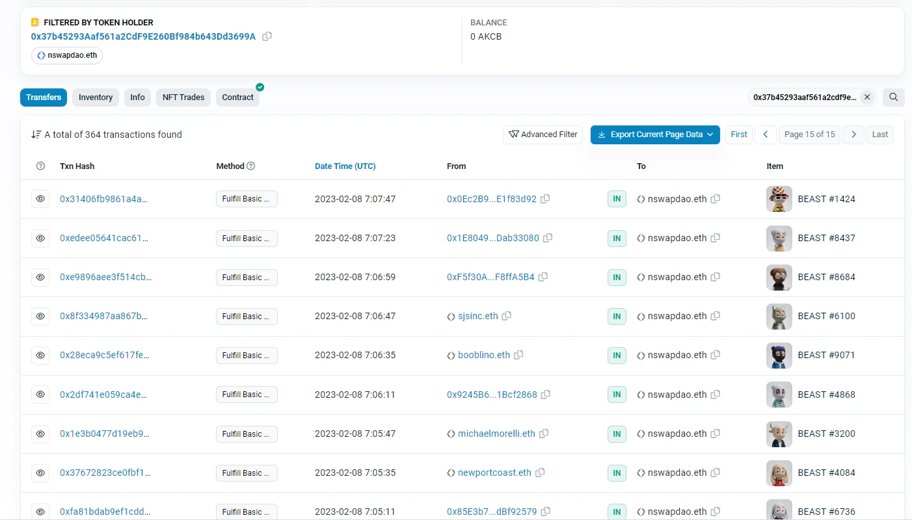Copy the 0x0Ec2B9...E1f83d92 from address
Screen dimensions: 912x520
click(x=545, y=199)
